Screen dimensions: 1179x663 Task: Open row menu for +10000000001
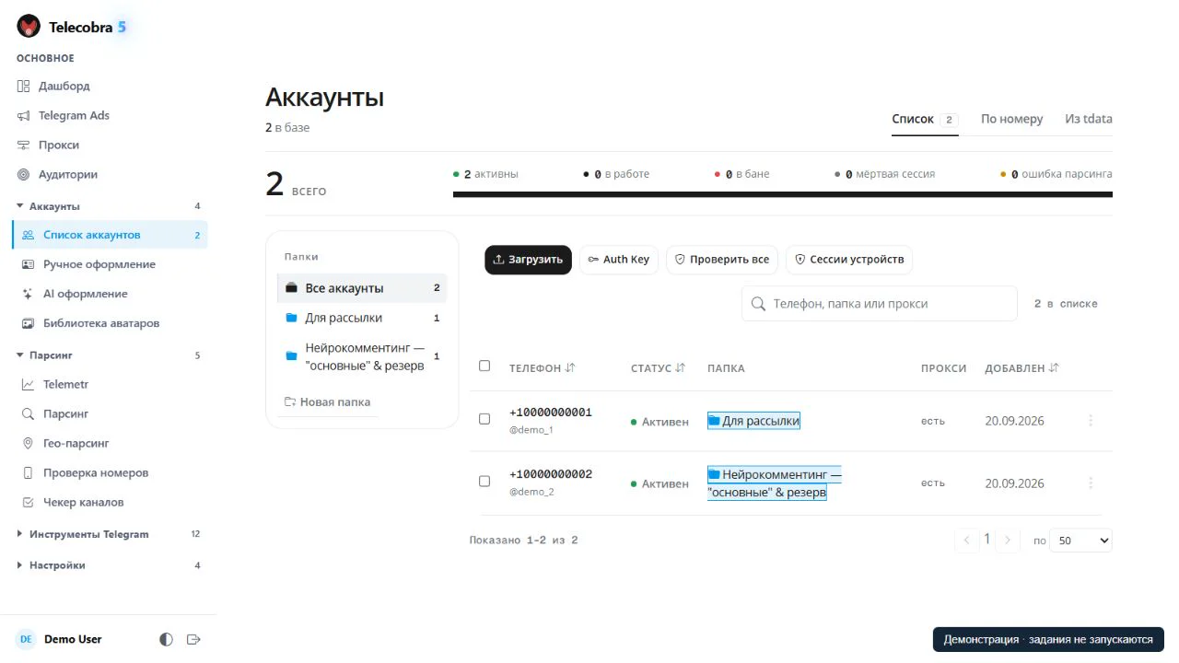(x=1091, y=420)
